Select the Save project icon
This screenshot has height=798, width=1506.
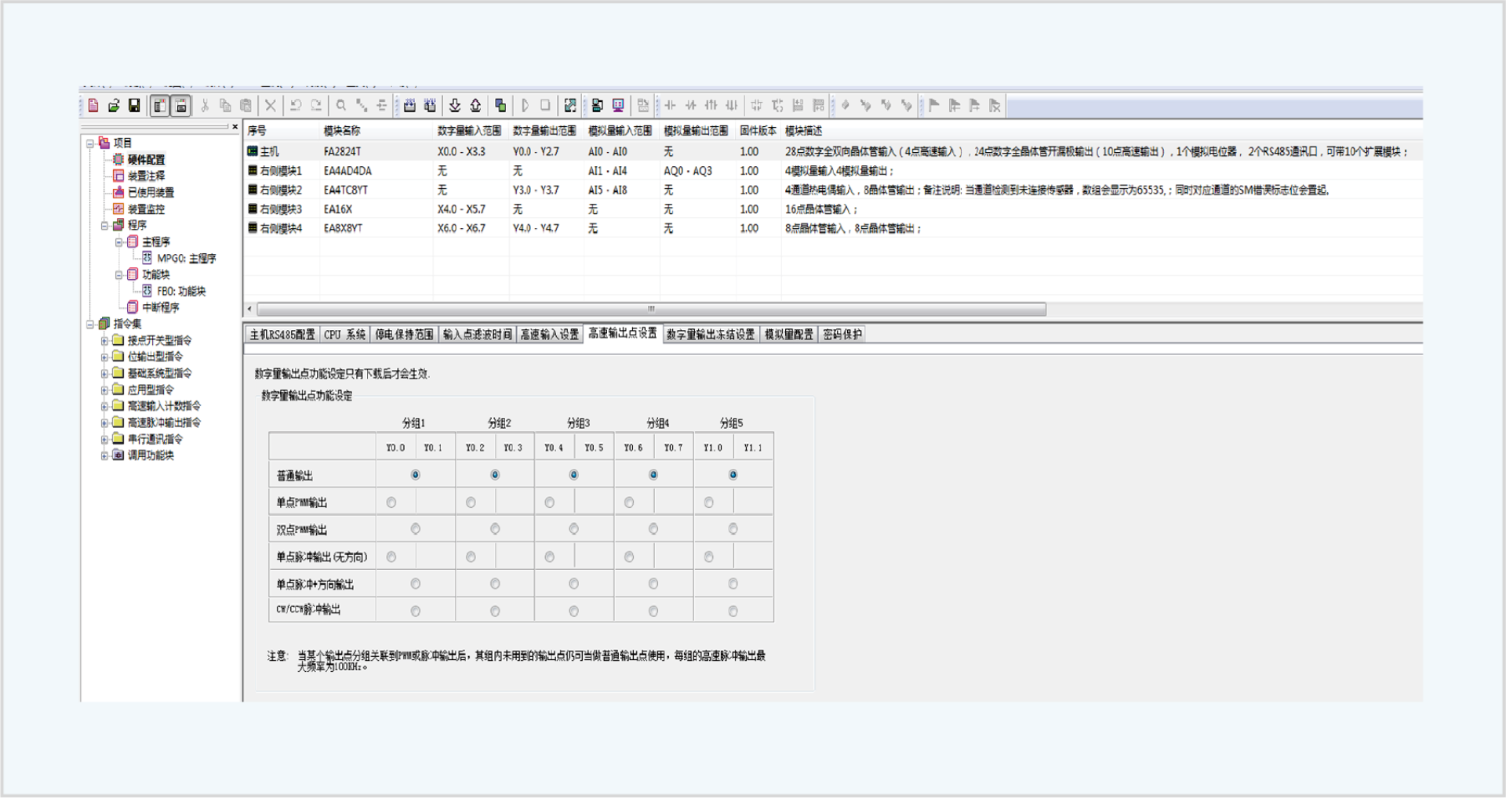point(134,105)
